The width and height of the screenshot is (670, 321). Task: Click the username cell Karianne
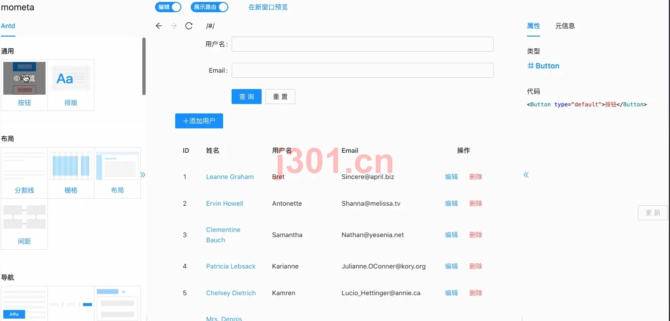(285, 266)
